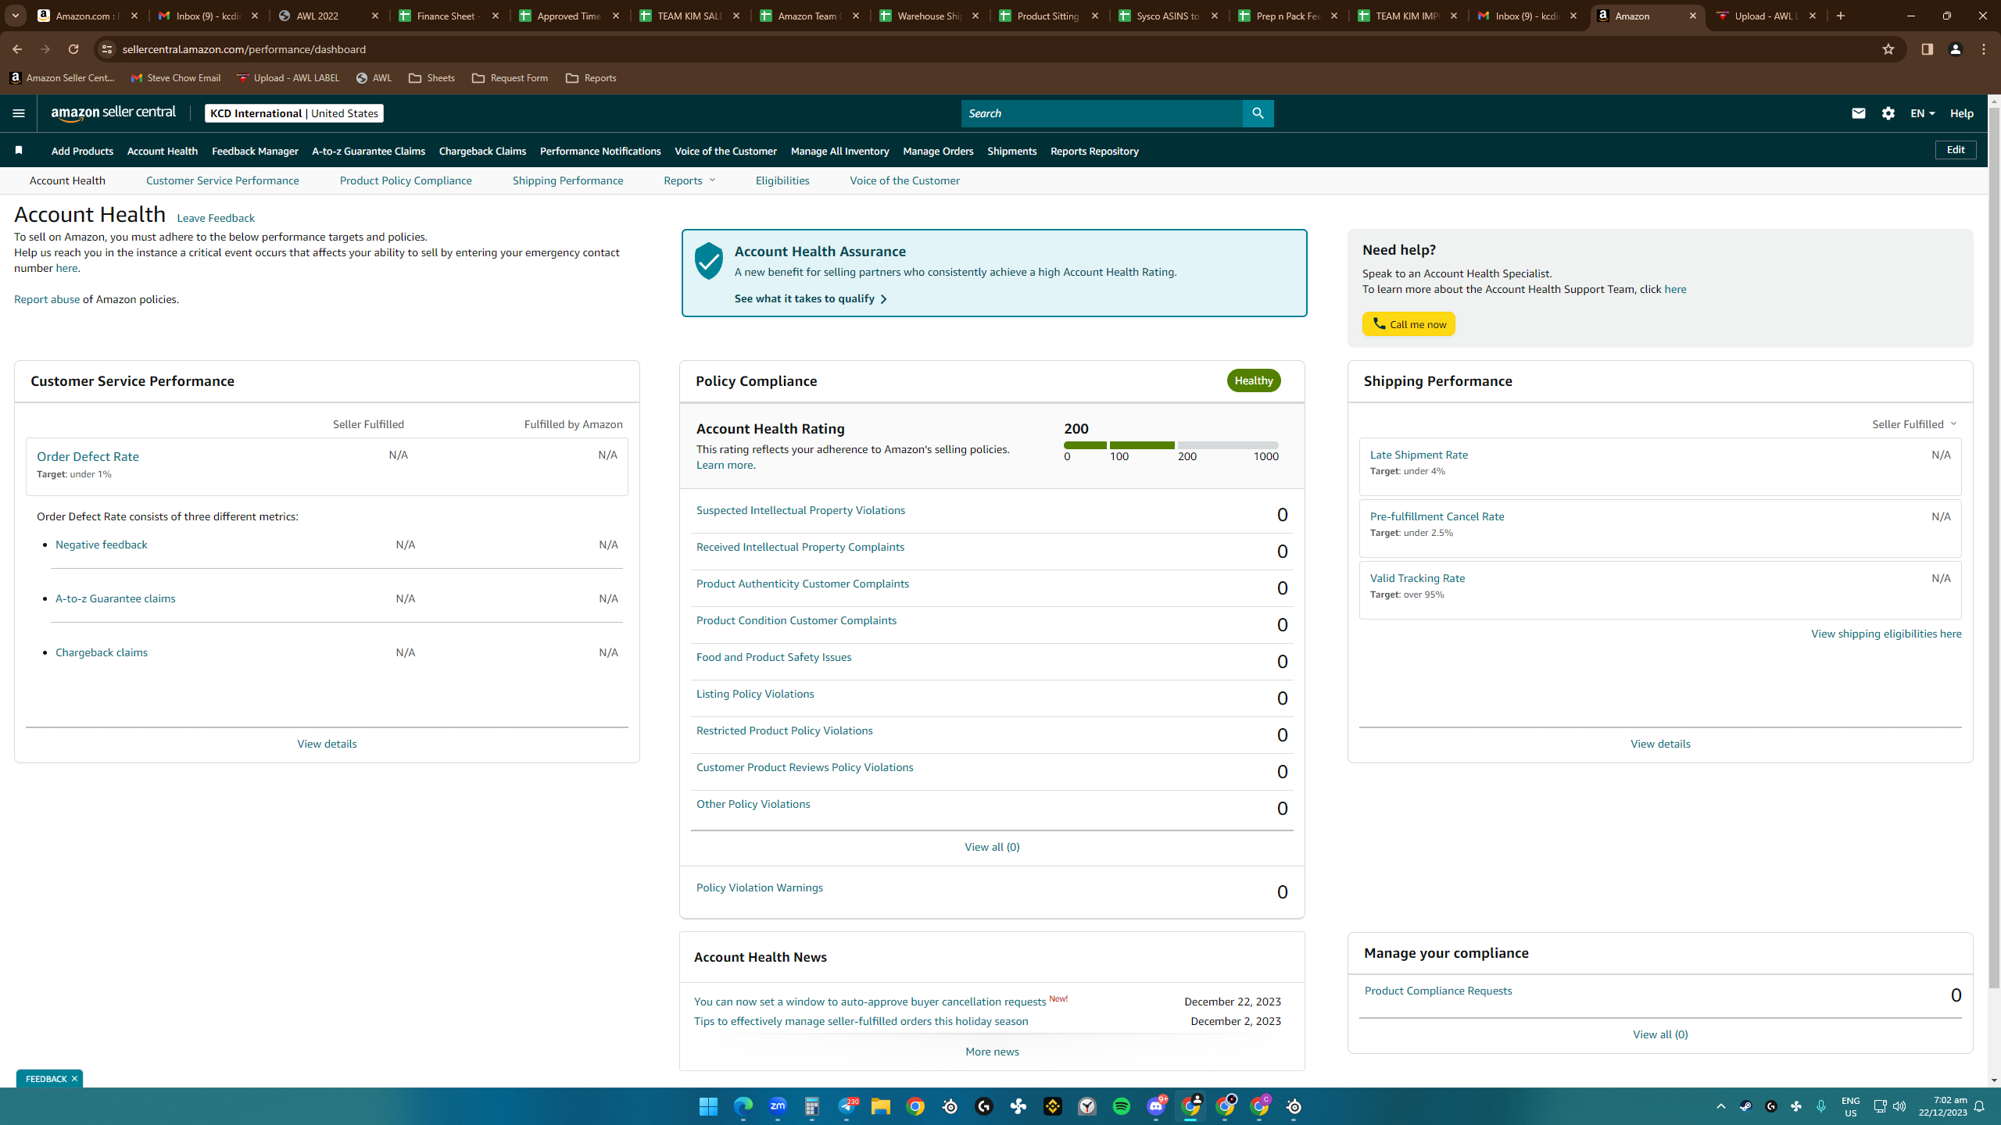This screenshot has width=2001, height=1125.
Task: Go to Voice of the Customer subtab
Action: click(x=904, y=180)
